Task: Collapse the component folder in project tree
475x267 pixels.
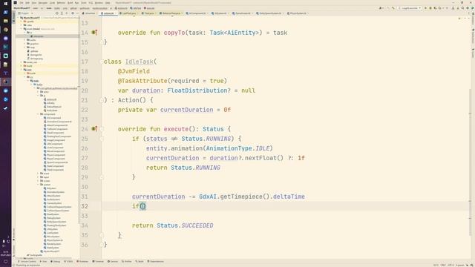Action: point(38,114)
